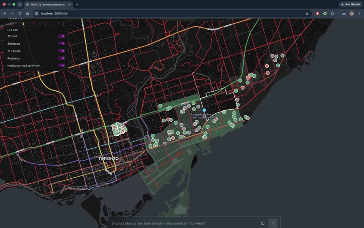Expand the tab search dropdown arrow
Image resolution: width=364 pixels, height=228 pixels.
coord(20,4)
